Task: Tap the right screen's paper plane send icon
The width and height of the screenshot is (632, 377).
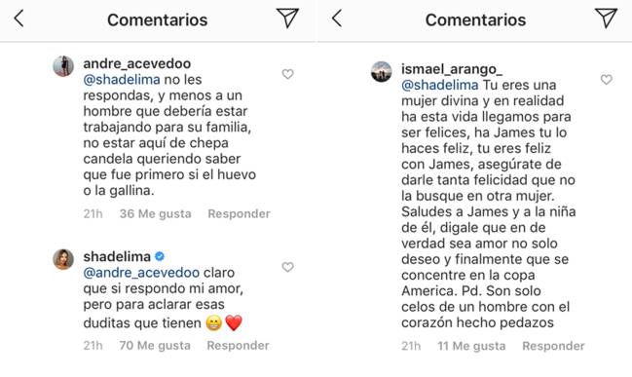Action: [x=606, y=19]
